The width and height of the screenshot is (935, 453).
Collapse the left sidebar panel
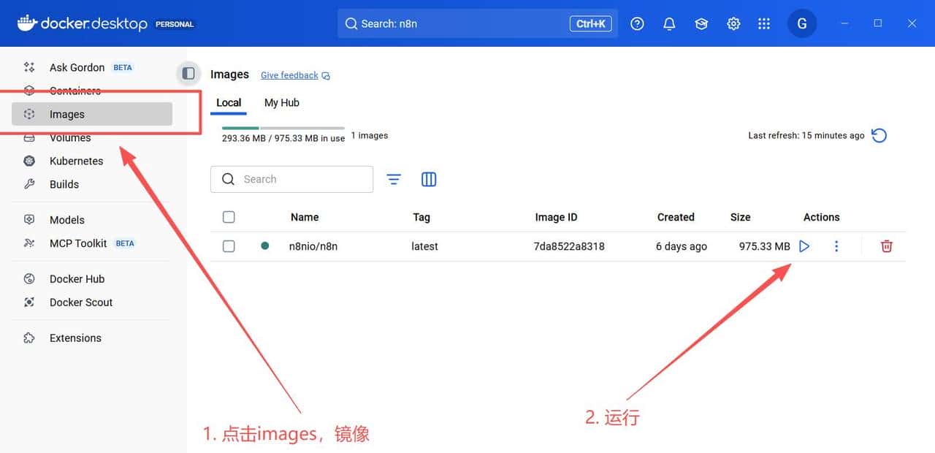188,73
